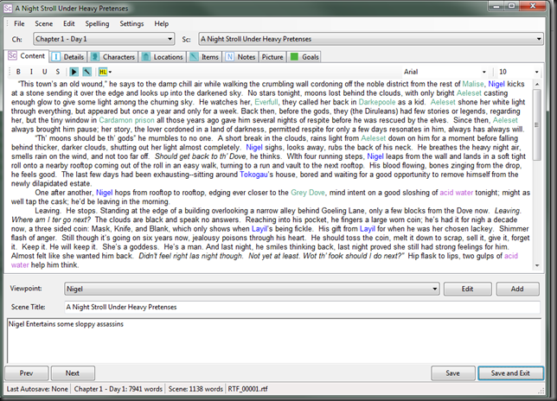557x401 pixels.
Task: Click the black play arrow toolbar icon
Action: point(74,72)
